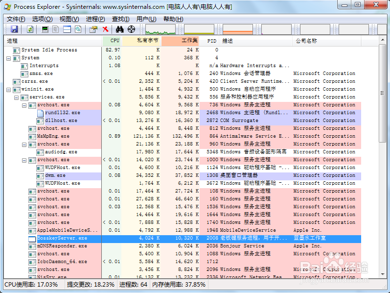
Task: Open the 帮助(H) menu
Action: pos(173,19)
